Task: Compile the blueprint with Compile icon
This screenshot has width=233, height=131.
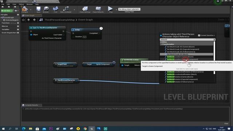Action: click(x=25, y=9)
